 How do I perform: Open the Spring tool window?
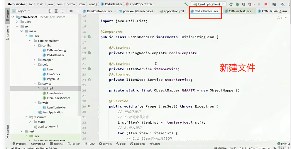click(x=155, y=144)
